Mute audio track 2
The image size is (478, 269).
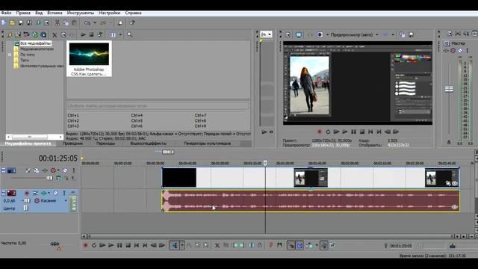56,193
